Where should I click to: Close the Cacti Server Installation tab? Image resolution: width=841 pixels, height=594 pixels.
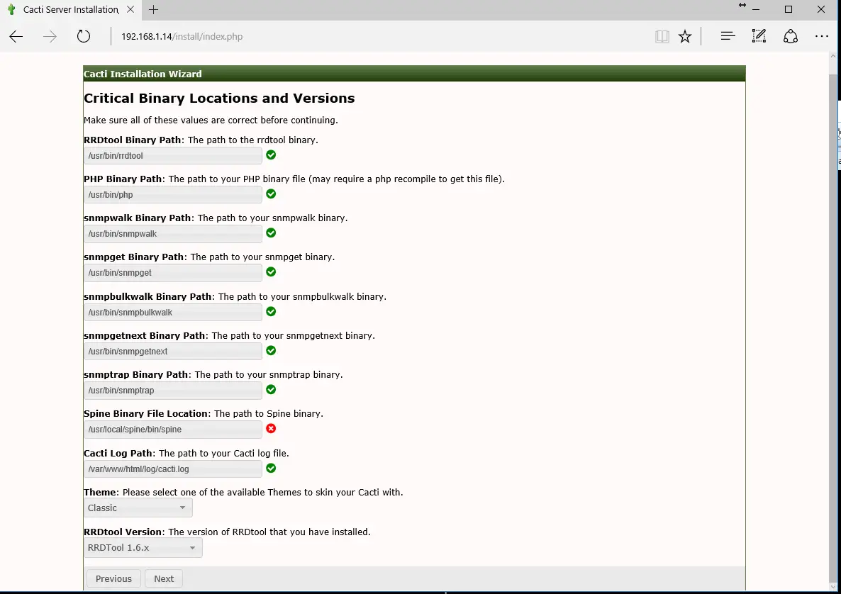[x=130, y=10]
